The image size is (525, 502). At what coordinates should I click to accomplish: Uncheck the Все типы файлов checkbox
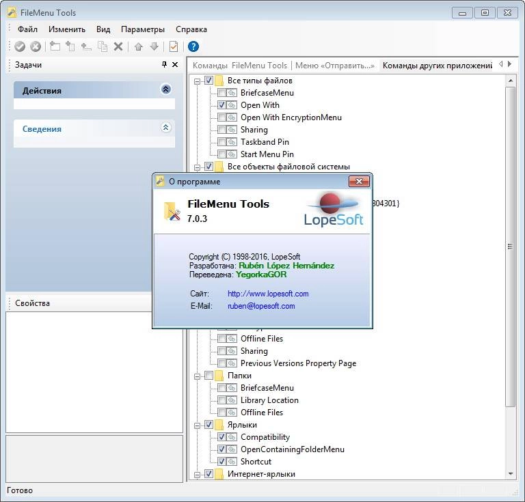208,81
